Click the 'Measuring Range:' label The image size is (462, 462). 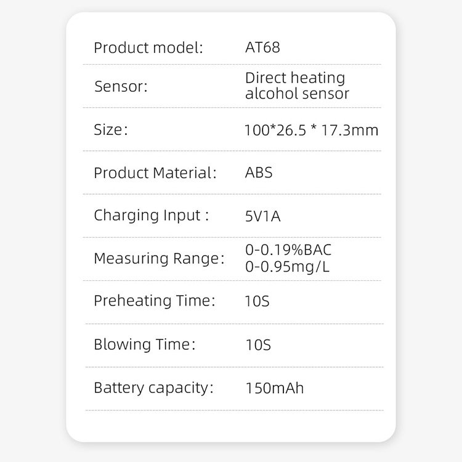(x=159, y=259)
